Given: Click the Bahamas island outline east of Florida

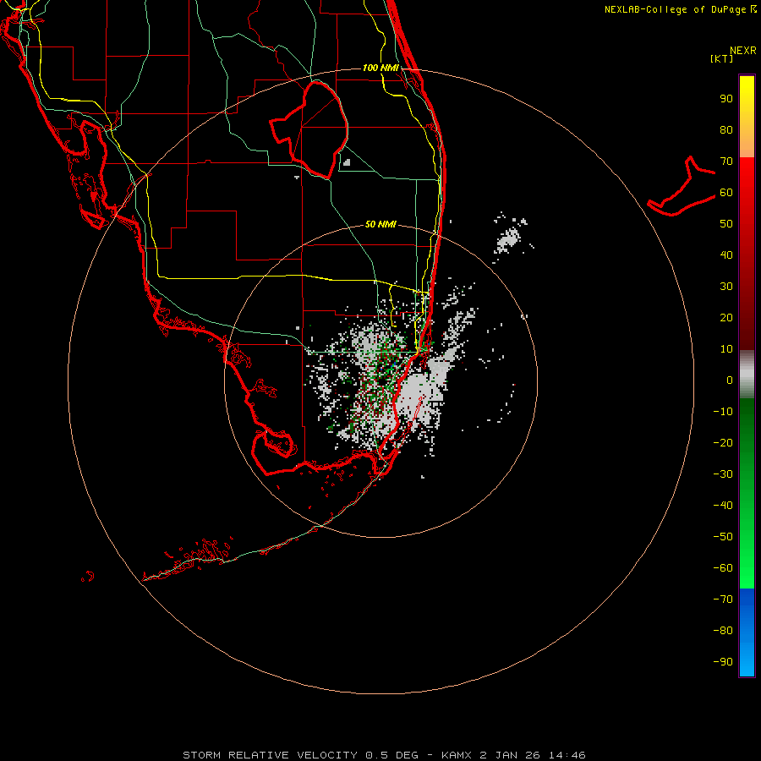Looking at the screenshot, I should [682, 186].
